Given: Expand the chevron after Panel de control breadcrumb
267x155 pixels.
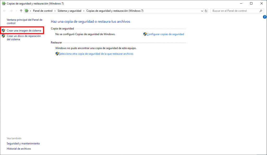Looking at the screenshot, I should tap(55, 11).
